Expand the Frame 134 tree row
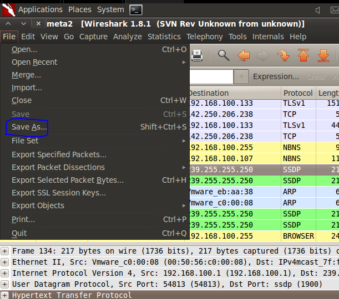 (x=4, y=251)
